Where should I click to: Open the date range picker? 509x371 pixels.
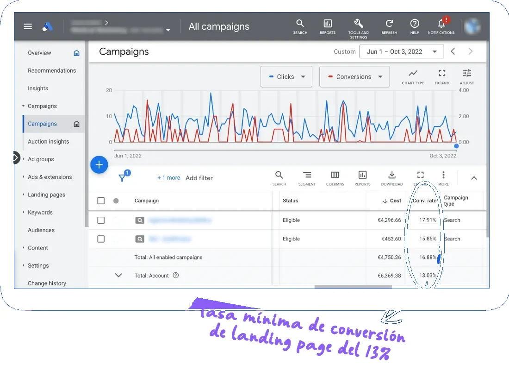coord(402,52)
